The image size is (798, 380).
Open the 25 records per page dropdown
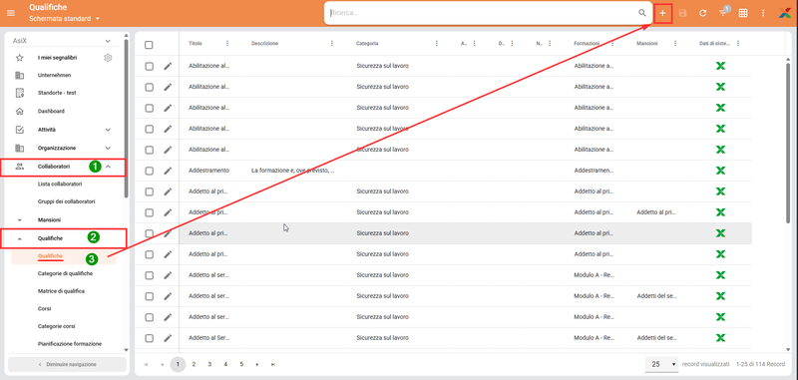click(x=661, y=364)
